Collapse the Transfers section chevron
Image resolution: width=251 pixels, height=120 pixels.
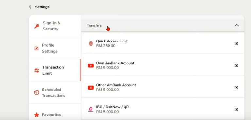click(237, 25)
